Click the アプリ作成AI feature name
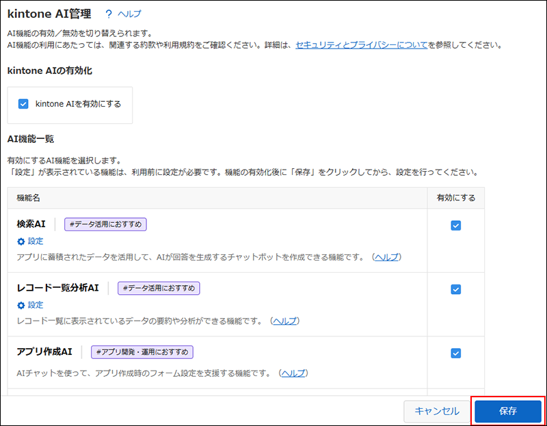Image resolution: width=547 pixels, height=426 pixels. 44,351
